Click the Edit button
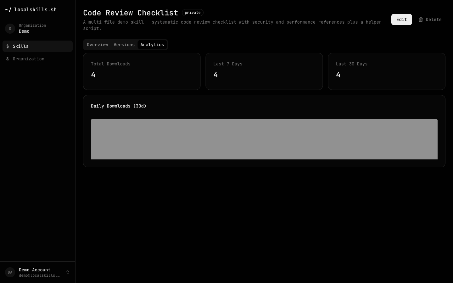Screen dimensions: 453x283 [401, 19]
